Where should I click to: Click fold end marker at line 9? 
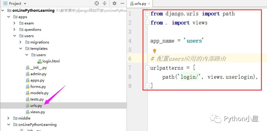(147, 86)
